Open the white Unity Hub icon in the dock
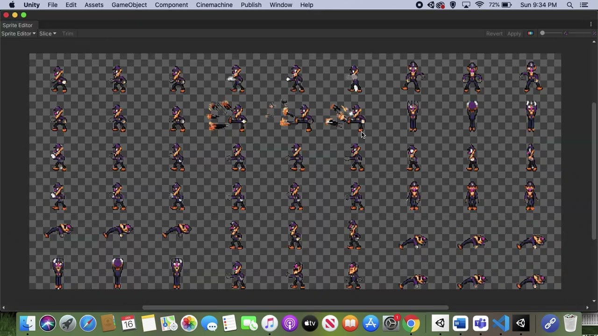The image size is (598, 336). coord(440,323)
